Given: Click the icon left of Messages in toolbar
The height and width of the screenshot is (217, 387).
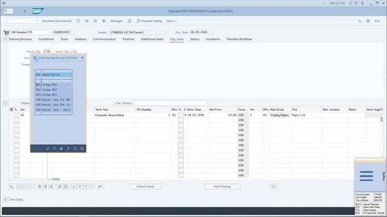Looking at the screenshot, I should (x=104, y=21).
